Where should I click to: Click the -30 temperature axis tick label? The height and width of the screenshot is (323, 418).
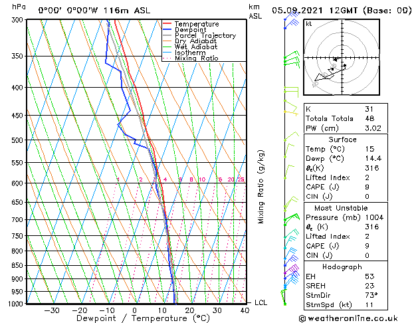point(51,310)
